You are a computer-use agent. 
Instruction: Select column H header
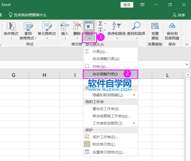tap(44, 75)
